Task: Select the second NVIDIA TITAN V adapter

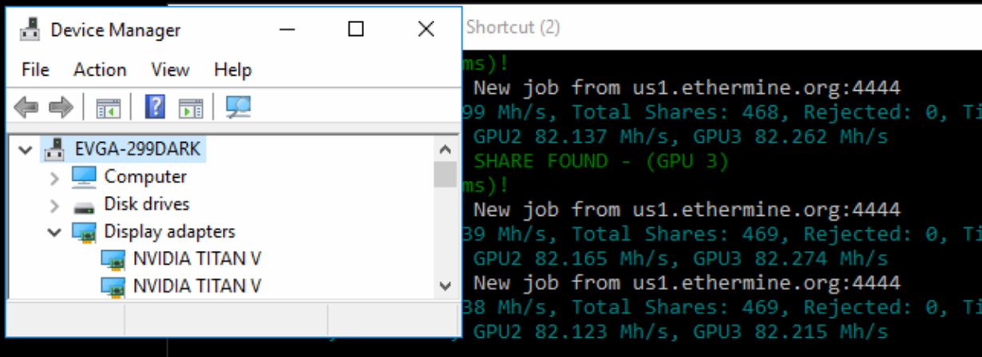Action: pos(197,285)
